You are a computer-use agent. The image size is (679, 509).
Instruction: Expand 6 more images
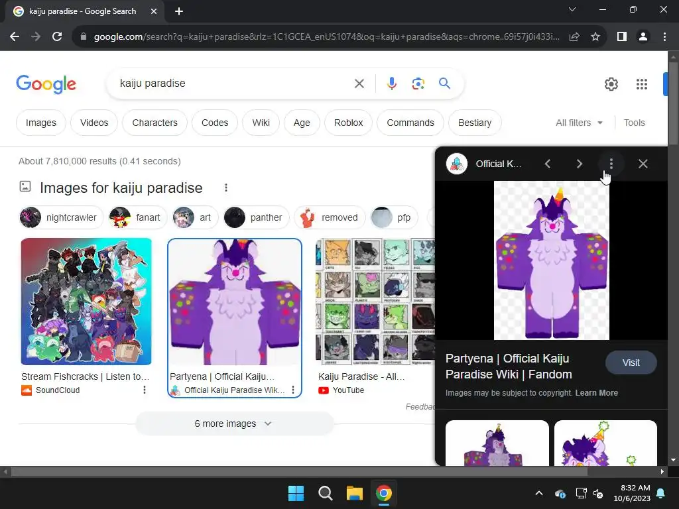[x=234, y=424]
